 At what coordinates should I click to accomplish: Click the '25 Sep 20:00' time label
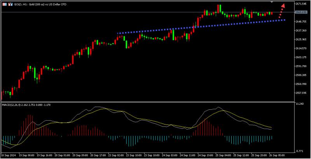[x=259, y=155]
